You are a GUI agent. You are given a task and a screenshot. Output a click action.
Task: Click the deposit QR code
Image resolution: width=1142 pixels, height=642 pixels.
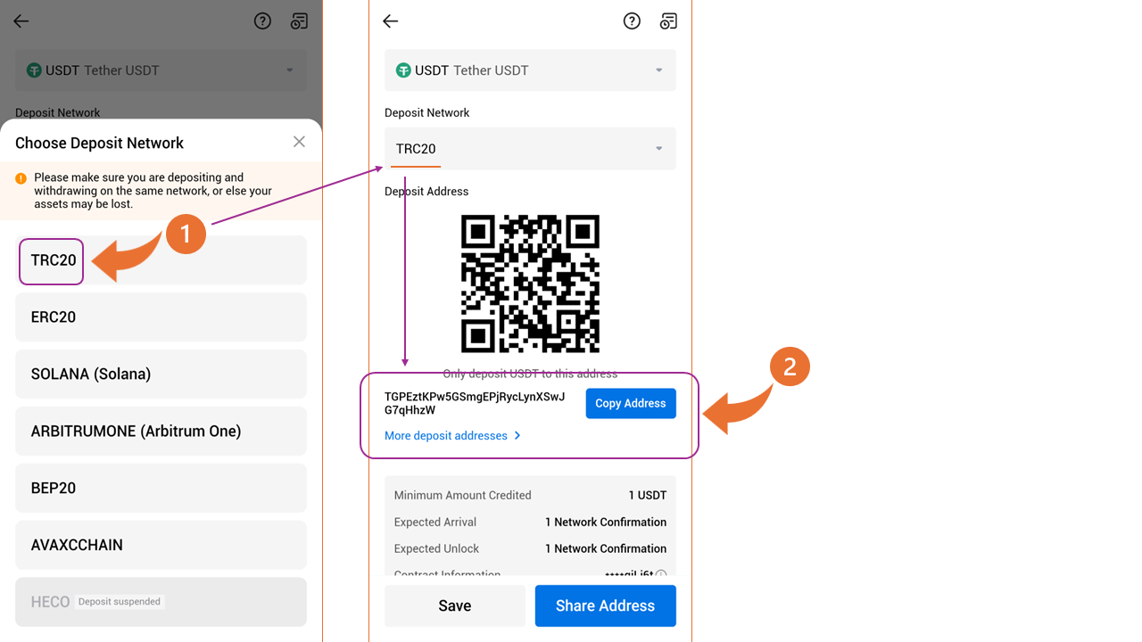530,284
